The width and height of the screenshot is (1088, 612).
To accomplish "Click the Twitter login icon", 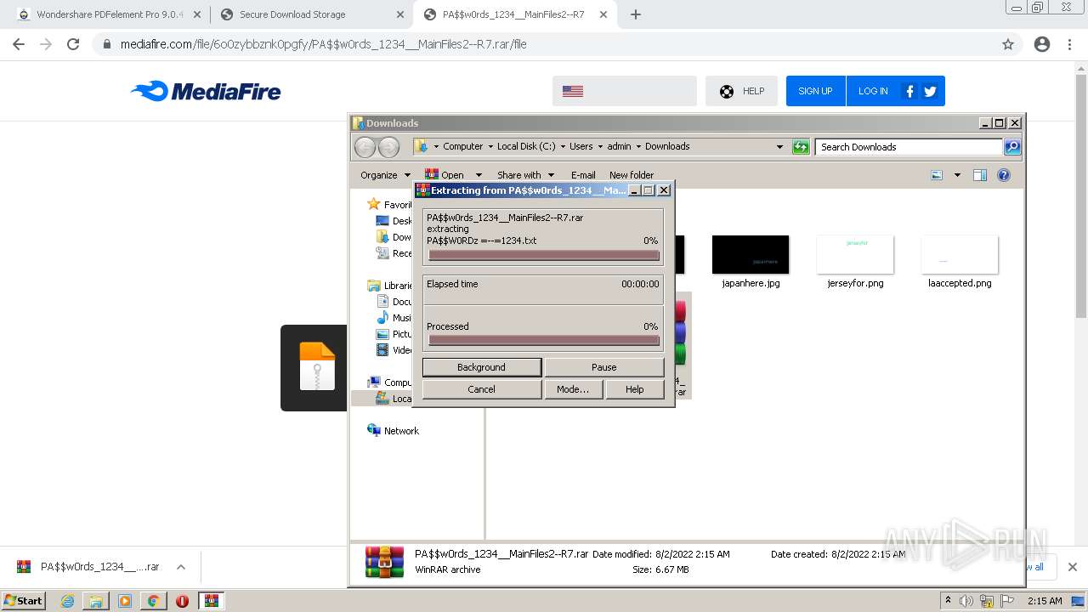I will click(930, 91).
